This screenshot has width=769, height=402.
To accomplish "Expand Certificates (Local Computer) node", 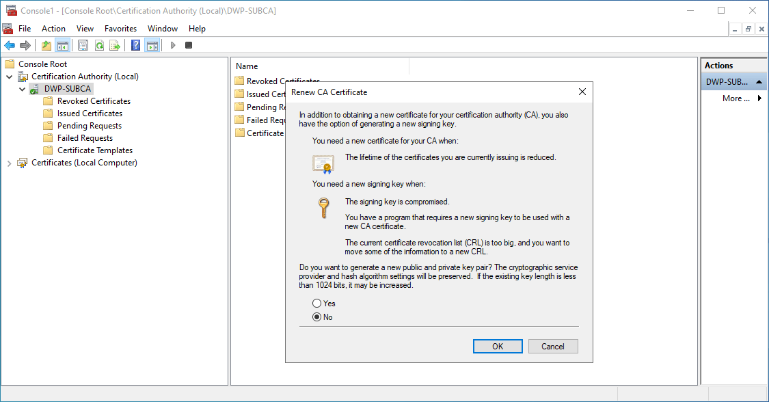I will (9, 163).
